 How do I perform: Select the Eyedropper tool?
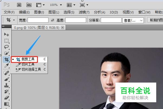(6, 66)
